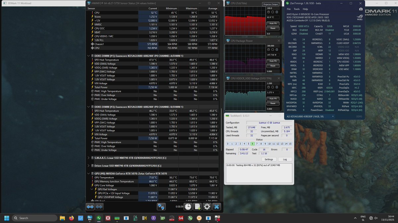Click the Settings gear icon in HWiNFO toolbar

point(207,206)
